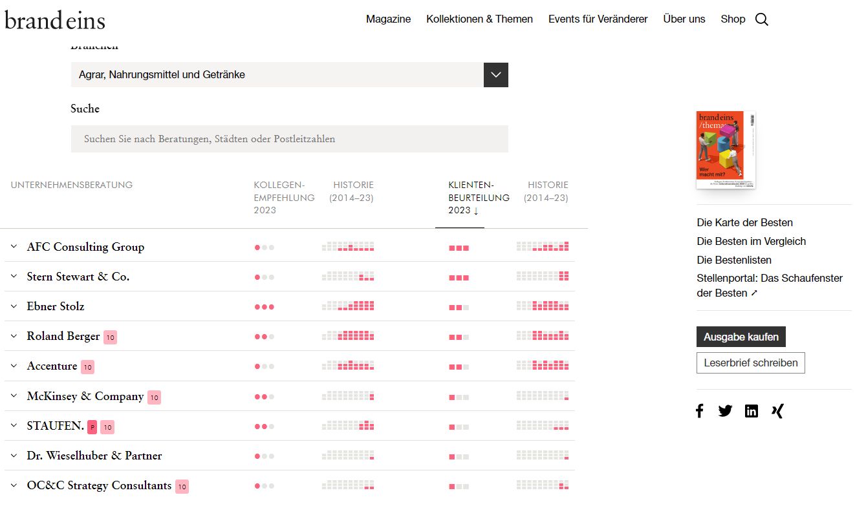Share page via Facebook icon
This screenshot has width=855, height=506.
click(699, 411)
